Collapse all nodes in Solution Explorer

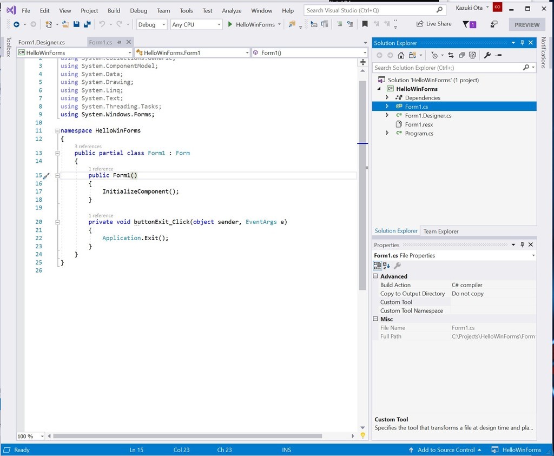pyautogui.click(x=461, y=55)
